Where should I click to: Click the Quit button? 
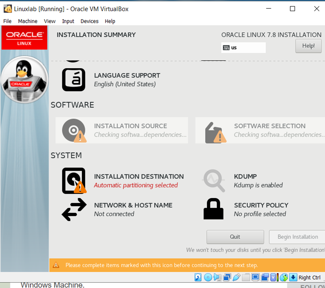click(235, 237)
